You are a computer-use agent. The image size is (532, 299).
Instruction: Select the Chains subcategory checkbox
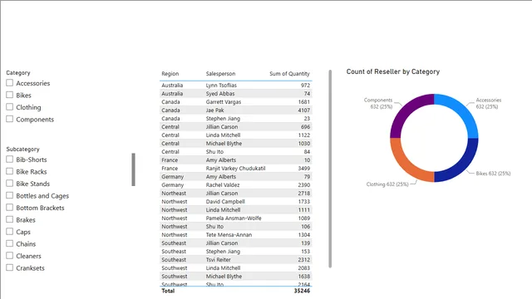tap(9, 243)
